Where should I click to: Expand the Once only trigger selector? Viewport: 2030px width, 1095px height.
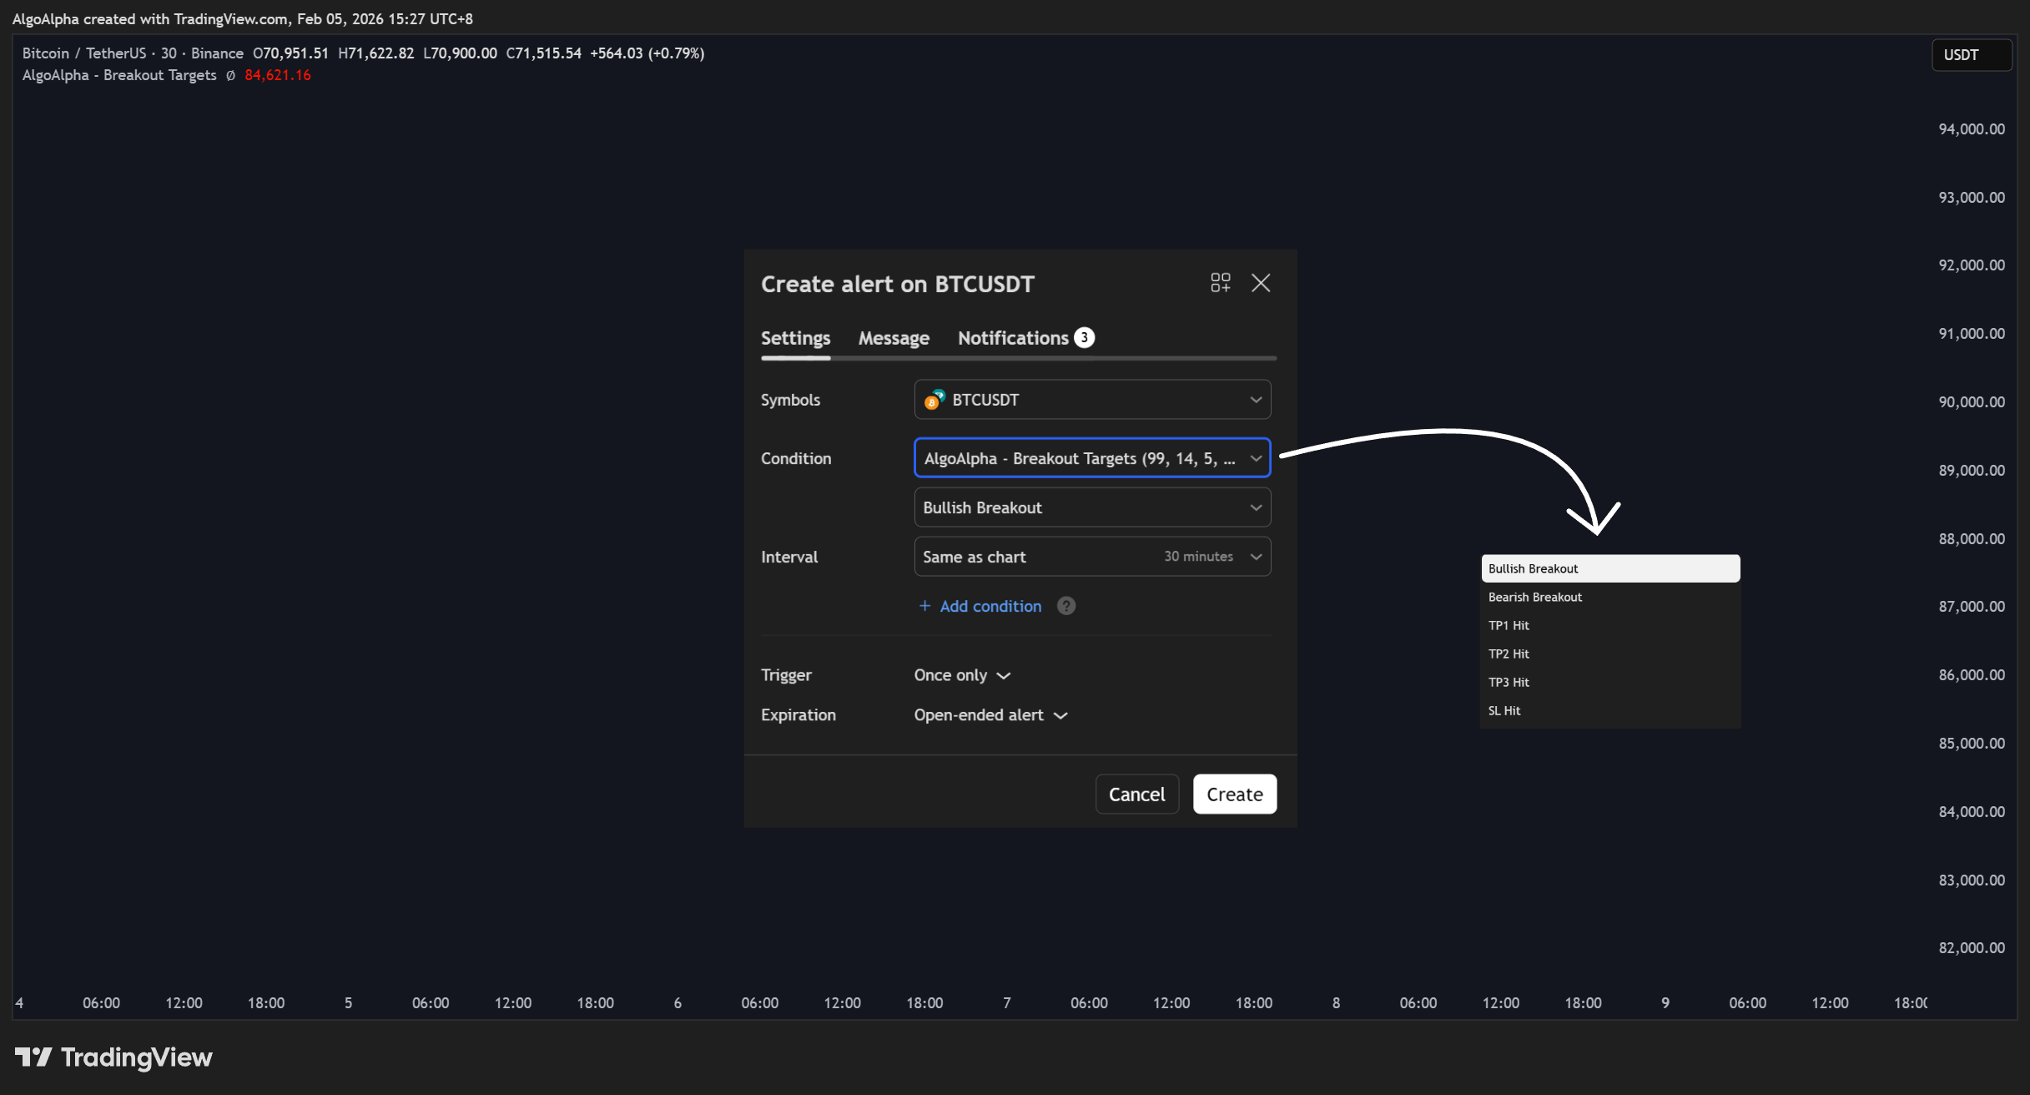(962, 675)
